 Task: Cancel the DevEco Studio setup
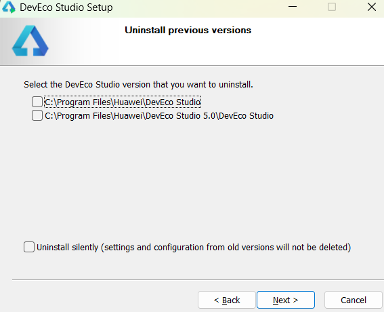pyautogui.click(x=354, y=300)
